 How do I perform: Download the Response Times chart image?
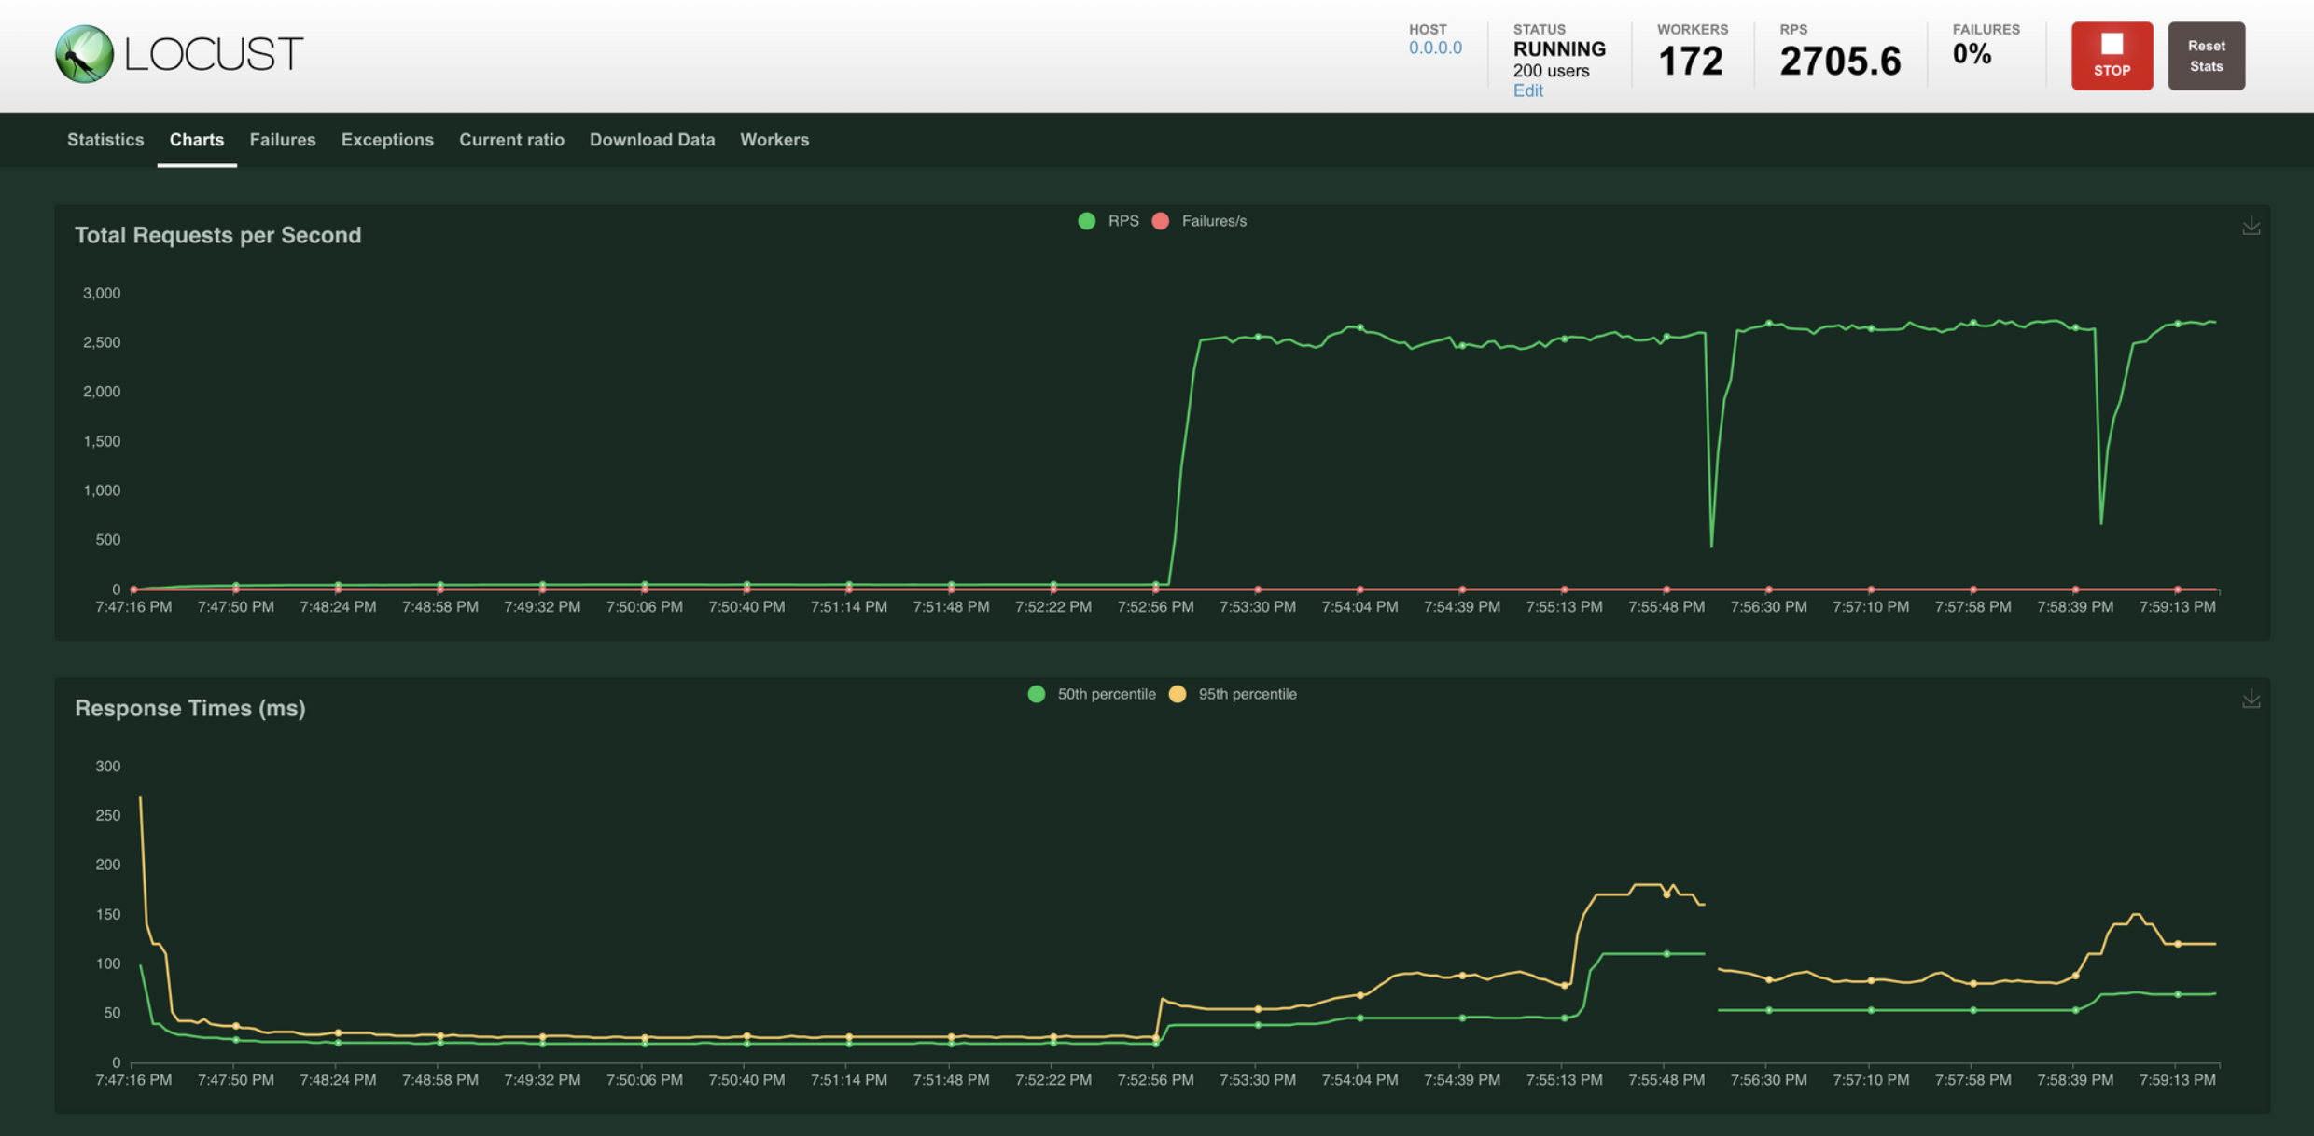pos(2251,699)
